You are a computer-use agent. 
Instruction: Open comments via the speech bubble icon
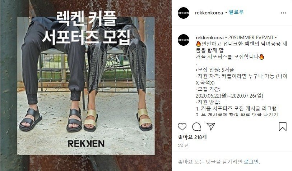point(196,127)
